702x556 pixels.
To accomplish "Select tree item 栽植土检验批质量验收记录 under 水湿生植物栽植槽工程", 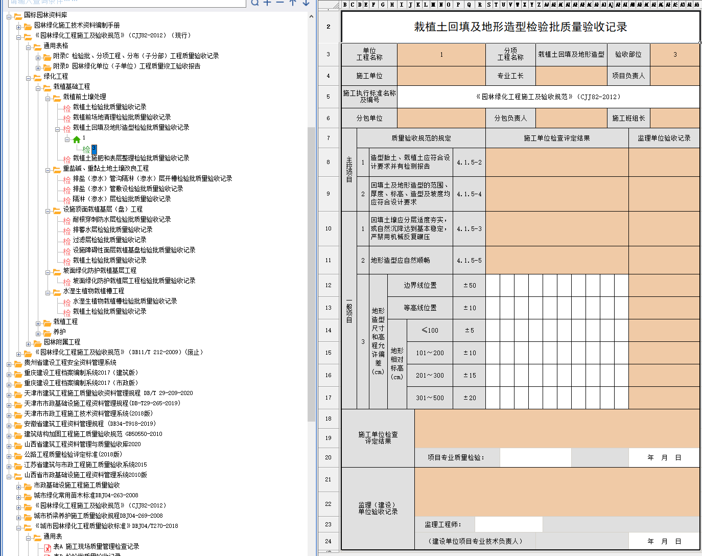I will 109,311.
